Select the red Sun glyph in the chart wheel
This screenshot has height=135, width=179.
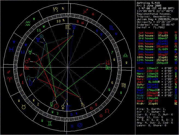(56, 106)
